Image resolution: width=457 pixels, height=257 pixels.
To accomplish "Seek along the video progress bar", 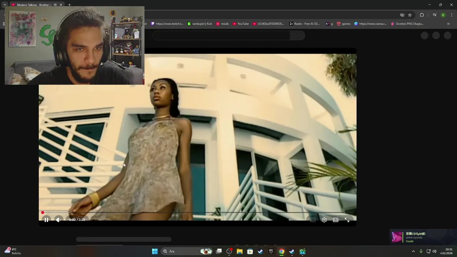I will point(197,213).
